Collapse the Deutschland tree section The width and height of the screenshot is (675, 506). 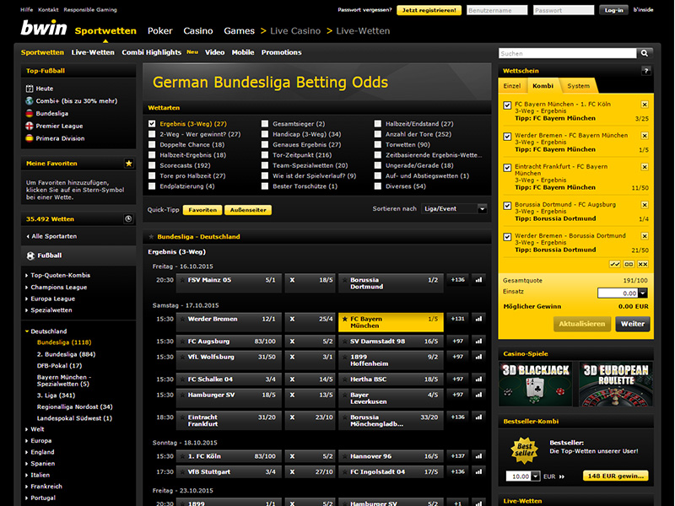click(x=46, y=331)
